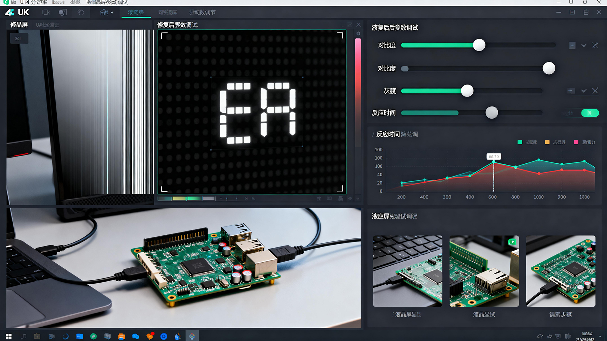Open the orange folder taskbar icon
The width and height of the screenshot is (607, 341).
[121, 336]
